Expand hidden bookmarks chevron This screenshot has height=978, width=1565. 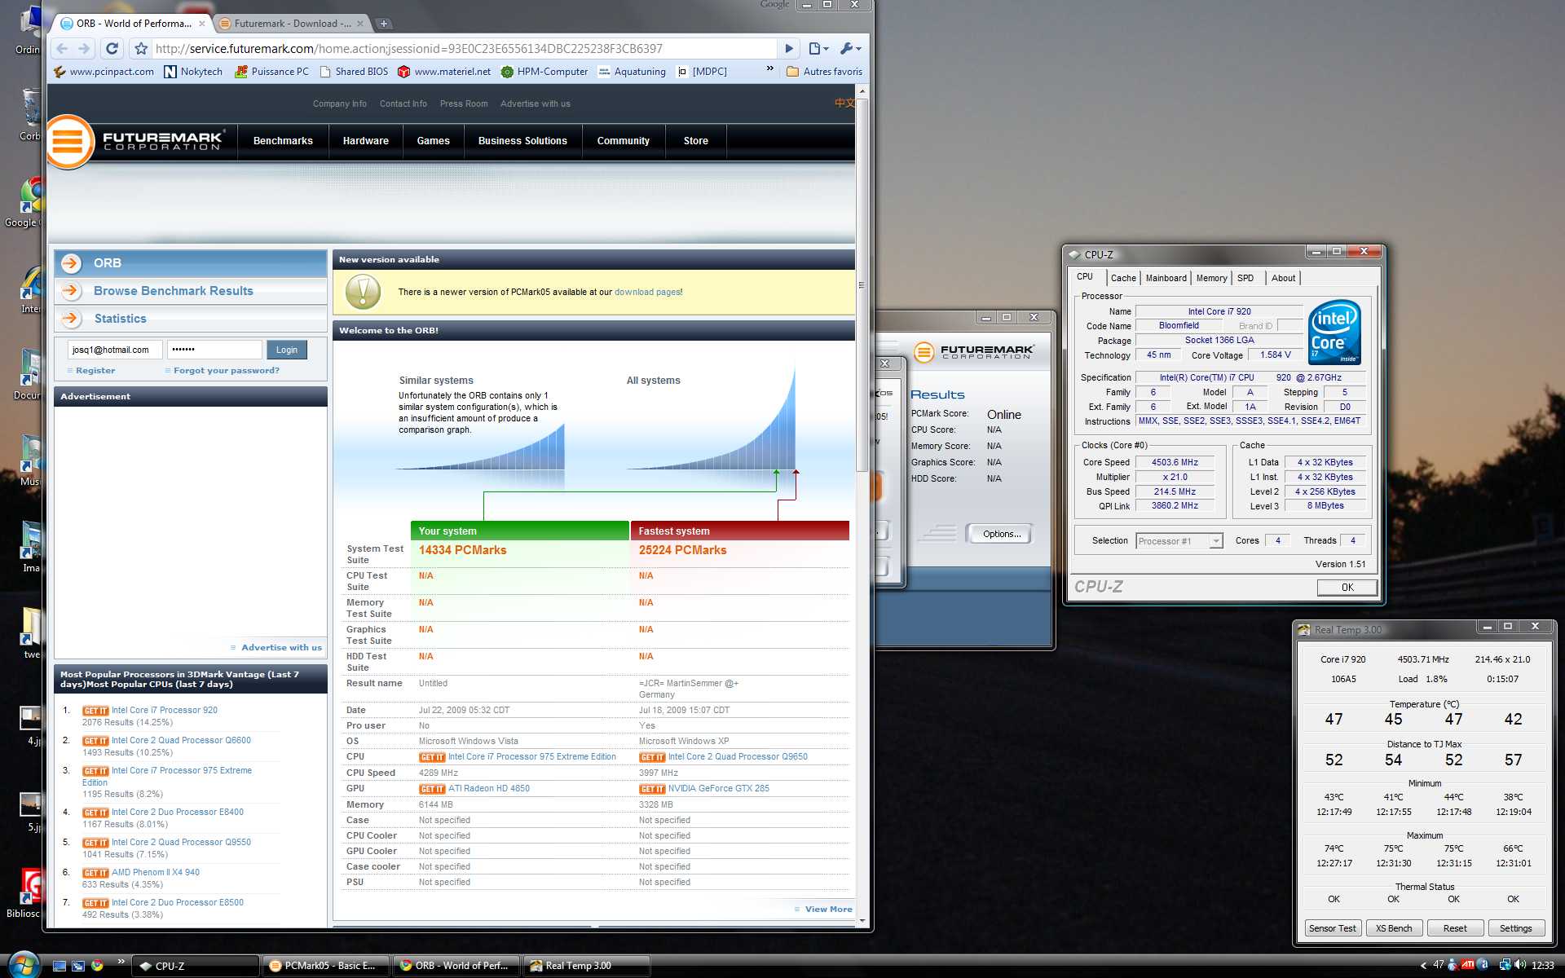tap(769, 70)
